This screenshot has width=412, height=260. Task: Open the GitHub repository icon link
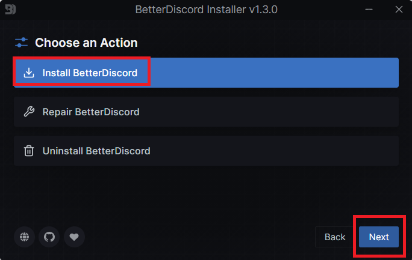[49, 237]
